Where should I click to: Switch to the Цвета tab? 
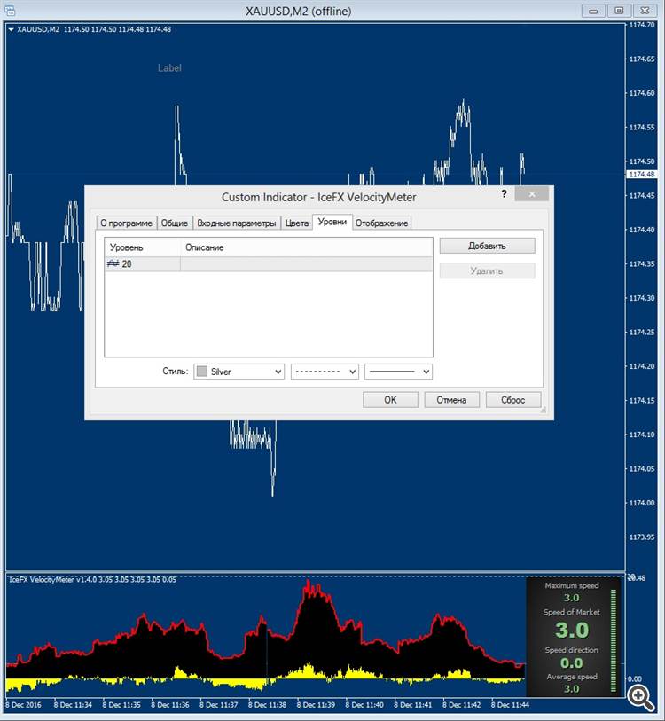click(297, 223)
